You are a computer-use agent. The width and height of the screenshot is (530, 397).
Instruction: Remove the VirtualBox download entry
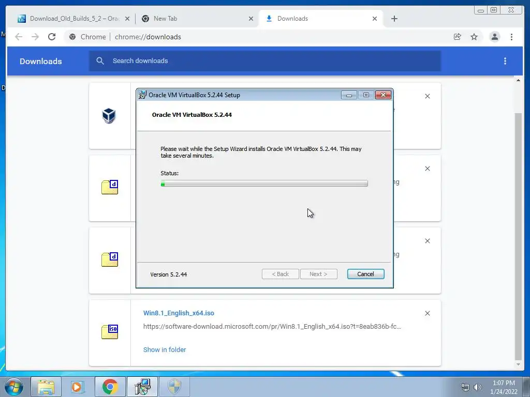[427, 96]
